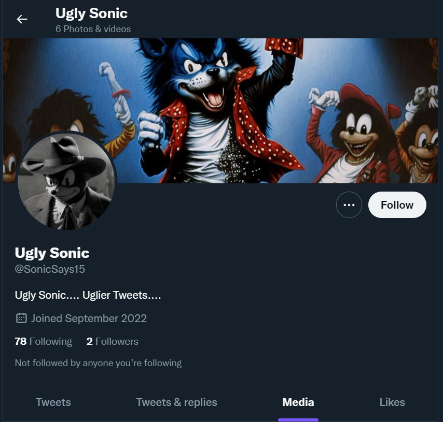Image resolution: width=443 pixels, height=422 pixels.
Task: Open the 2 Followers list
Action: [x=112, y=341]
